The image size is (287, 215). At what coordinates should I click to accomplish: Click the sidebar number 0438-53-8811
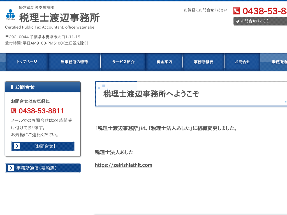coord(41,111)
